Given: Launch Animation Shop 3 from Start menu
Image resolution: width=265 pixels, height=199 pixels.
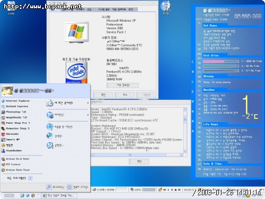Looking at the screenshot, I should [x=15, y=128].
